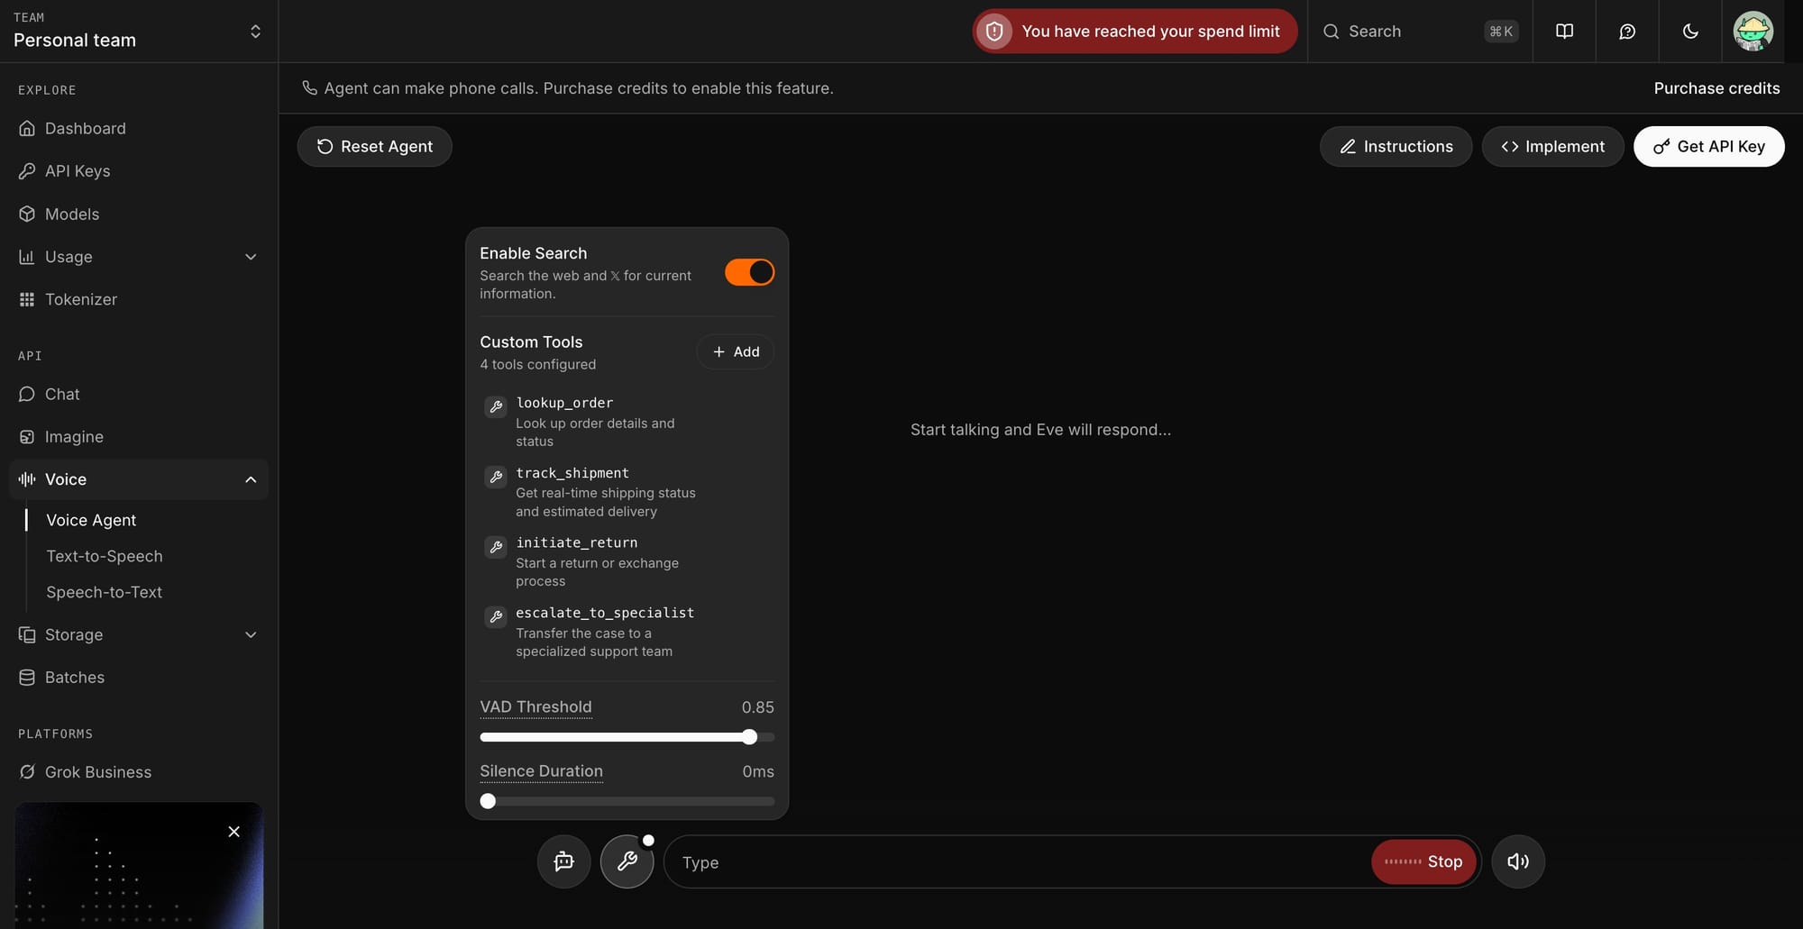
Task: Open the Tokenizer from the sidebar
Action: coord(81,298)
